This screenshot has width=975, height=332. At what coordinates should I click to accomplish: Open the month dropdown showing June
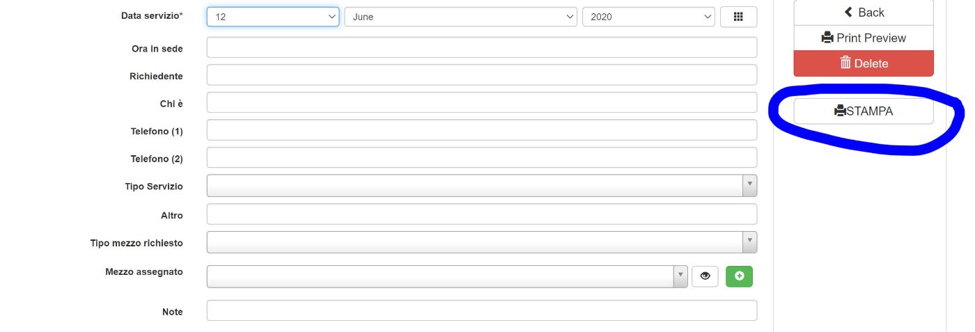pyautogui.click(x=461, y=17)
